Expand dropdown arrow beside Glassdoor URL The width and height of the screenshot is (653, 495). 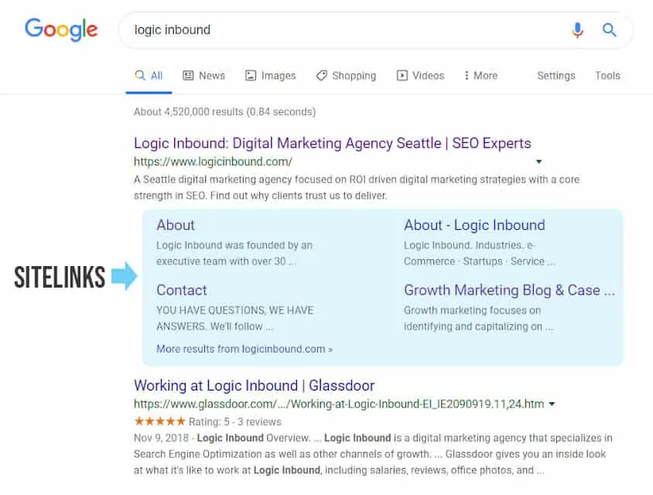tap(551, 405)
